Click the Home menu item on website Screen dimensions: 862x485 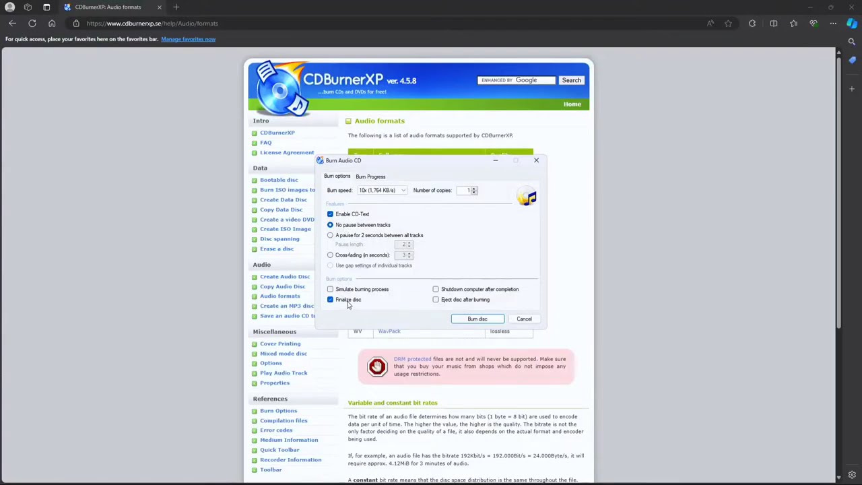(572, 104)
